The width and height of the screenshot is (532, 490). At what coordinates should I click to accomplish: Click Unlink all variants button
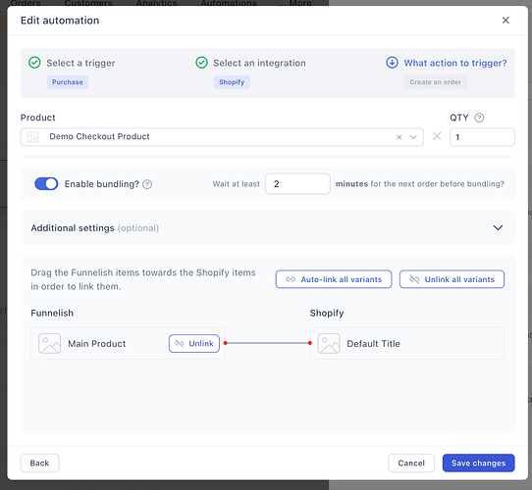452,279
